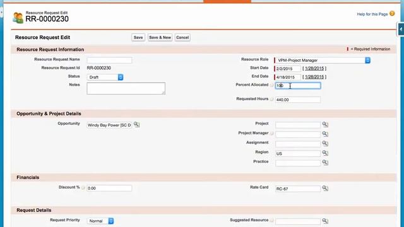Open the Region lookup icon
The width and height of the screenshot is (404, 227).
tap(325, 153)
